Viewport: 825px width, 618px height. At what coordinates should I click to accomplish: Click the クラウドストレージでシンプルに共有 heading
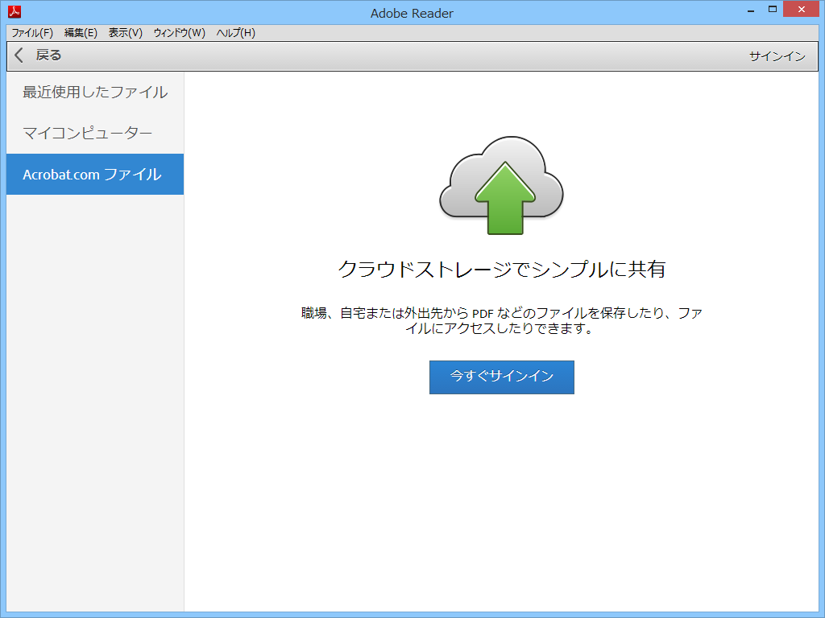pos(501,267)
